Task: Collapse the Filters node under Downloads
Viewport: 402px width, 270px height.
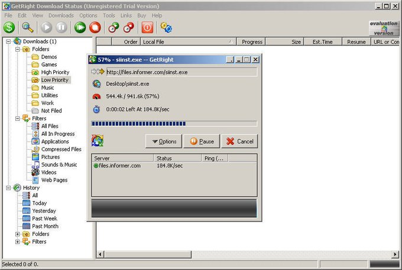Action: pyautogui.click(x=17, y=118)
